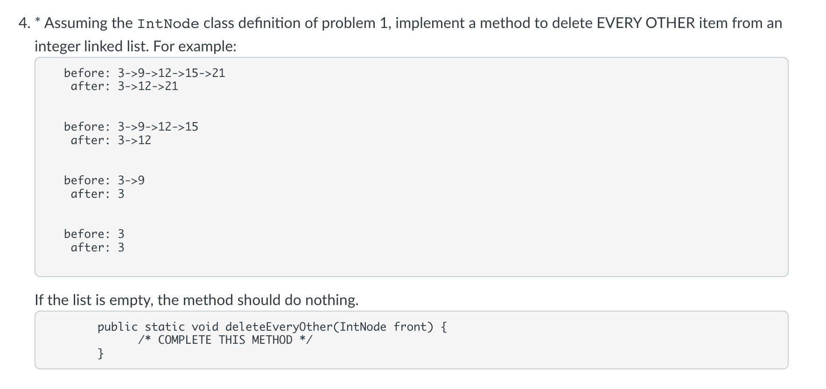Click the line 'before: 3->9->12->15'
The height and width of the screenshot is (389, 826).
click(x=131, y=126)
